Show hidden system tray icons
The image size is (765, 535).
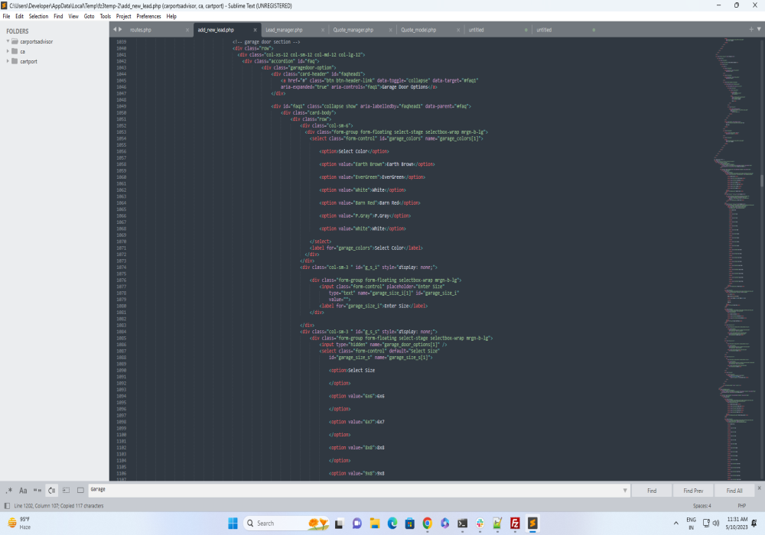675,524
